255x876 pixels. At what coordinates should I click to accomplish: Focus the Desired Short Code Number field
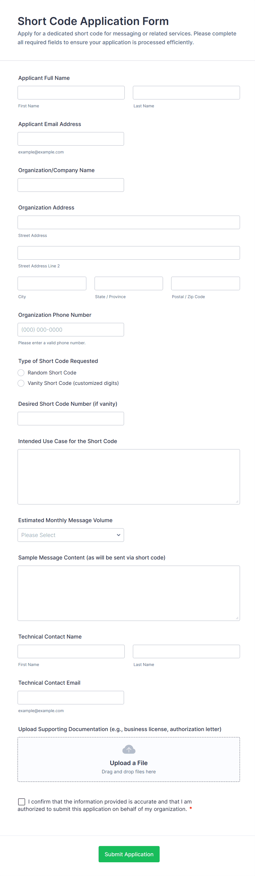coord(71,419)
